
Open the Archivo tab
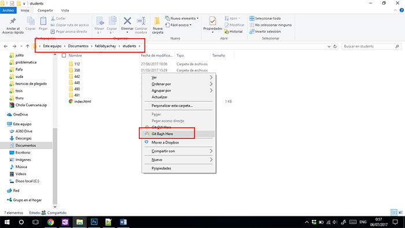coord(8,10)
